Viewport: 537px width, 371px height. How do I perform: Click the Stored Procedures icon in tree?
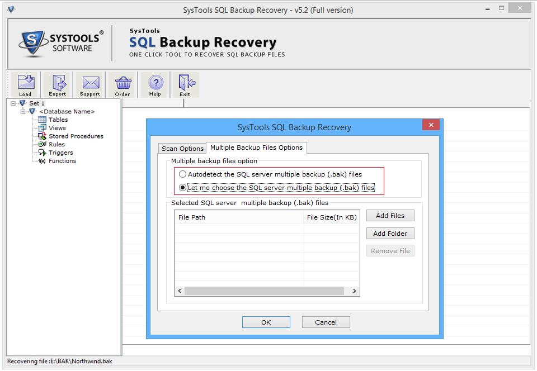point(42,136)
